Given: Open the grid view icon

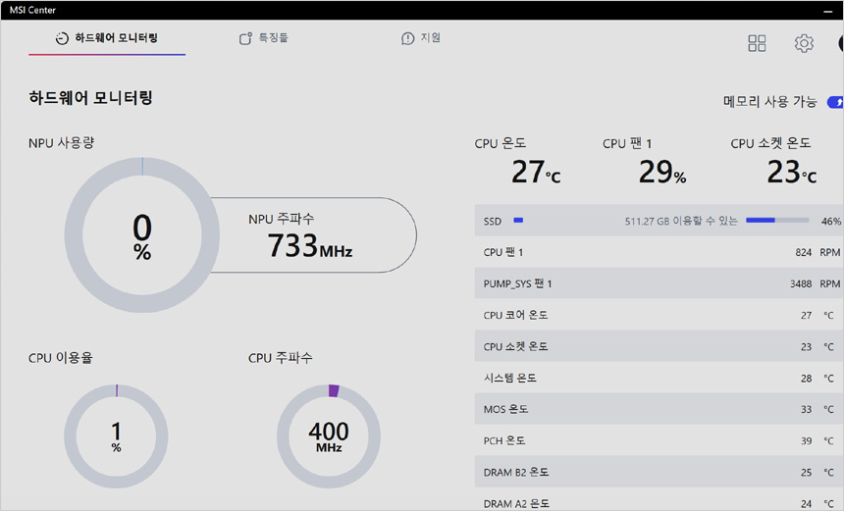Looking at the screenshot, I should 757,43.
